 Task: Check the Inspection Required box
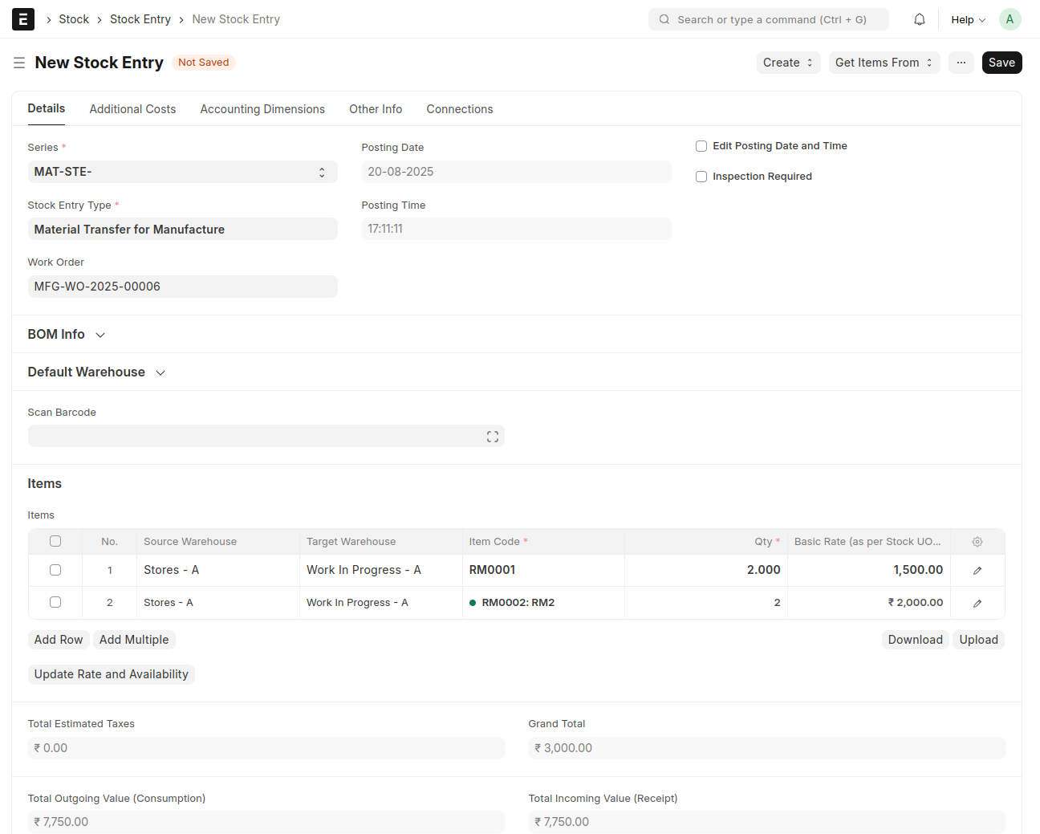click(701, 177)
